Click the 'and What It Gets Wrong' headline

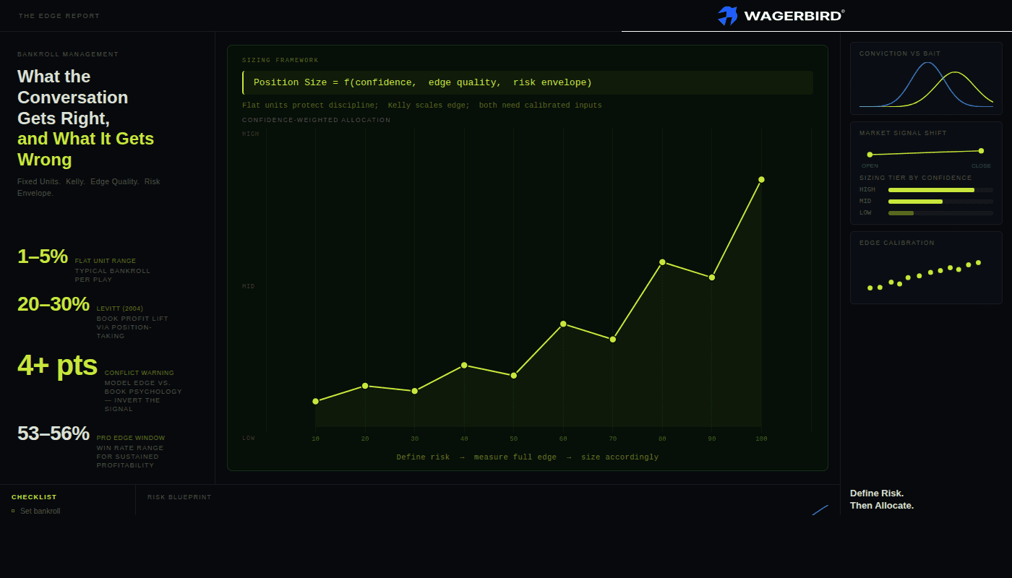(x=85, y=149)
